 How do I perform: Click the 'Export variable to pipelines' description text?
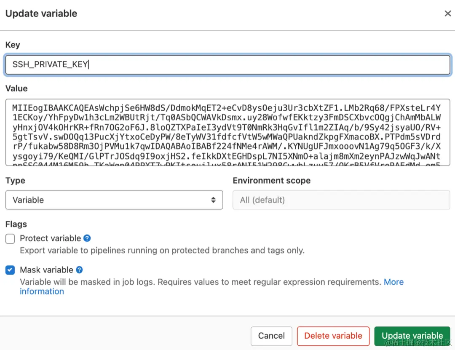pyautogui.click(x=162, y=251)
